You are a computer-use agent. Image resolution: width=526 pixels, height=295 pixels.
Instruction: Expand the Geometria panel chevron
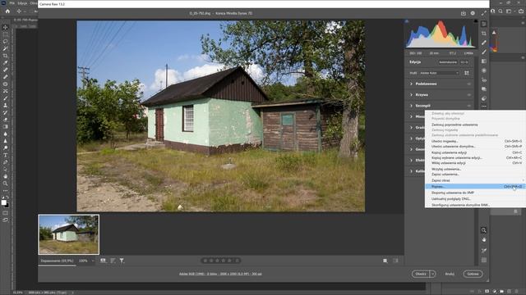coord(411,149)
